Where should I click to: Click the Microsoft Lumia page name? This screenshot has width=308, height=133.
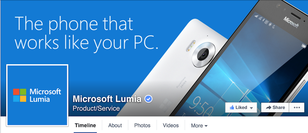[x=107, y=99]
